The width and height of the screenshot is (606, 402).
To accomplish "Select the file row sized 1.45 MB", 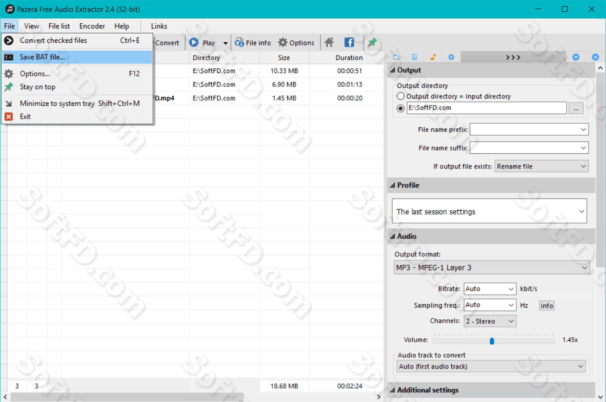I will [285, 98].
